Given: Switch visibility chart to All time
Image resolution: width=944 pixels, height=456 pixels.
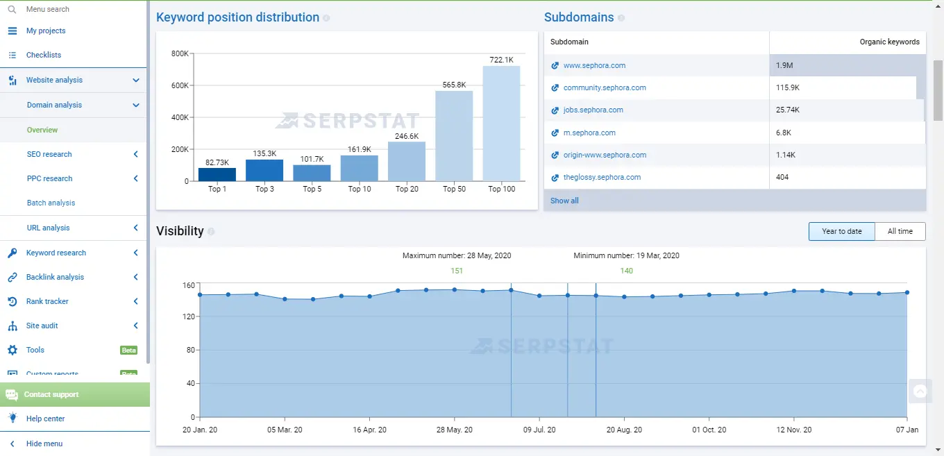Looking at the screenshot, I should (900, 231).
